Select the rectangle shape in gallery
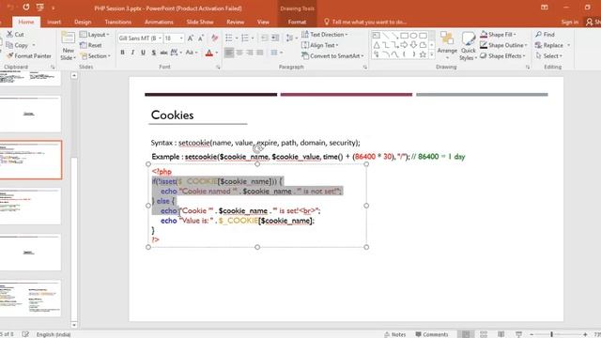 [x=404, y=36]
